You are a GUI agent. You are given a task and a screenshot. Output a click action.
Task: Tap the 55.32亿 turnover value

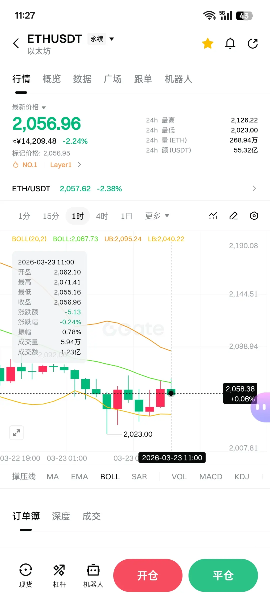245,150
